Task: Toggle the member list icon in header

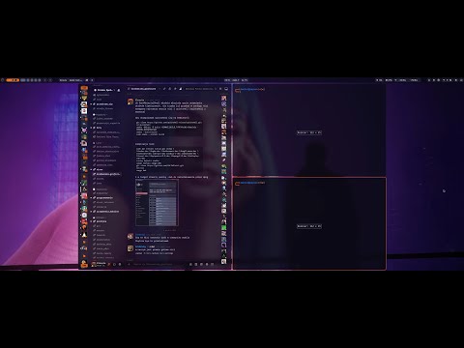Action: (x=181, y=89)
